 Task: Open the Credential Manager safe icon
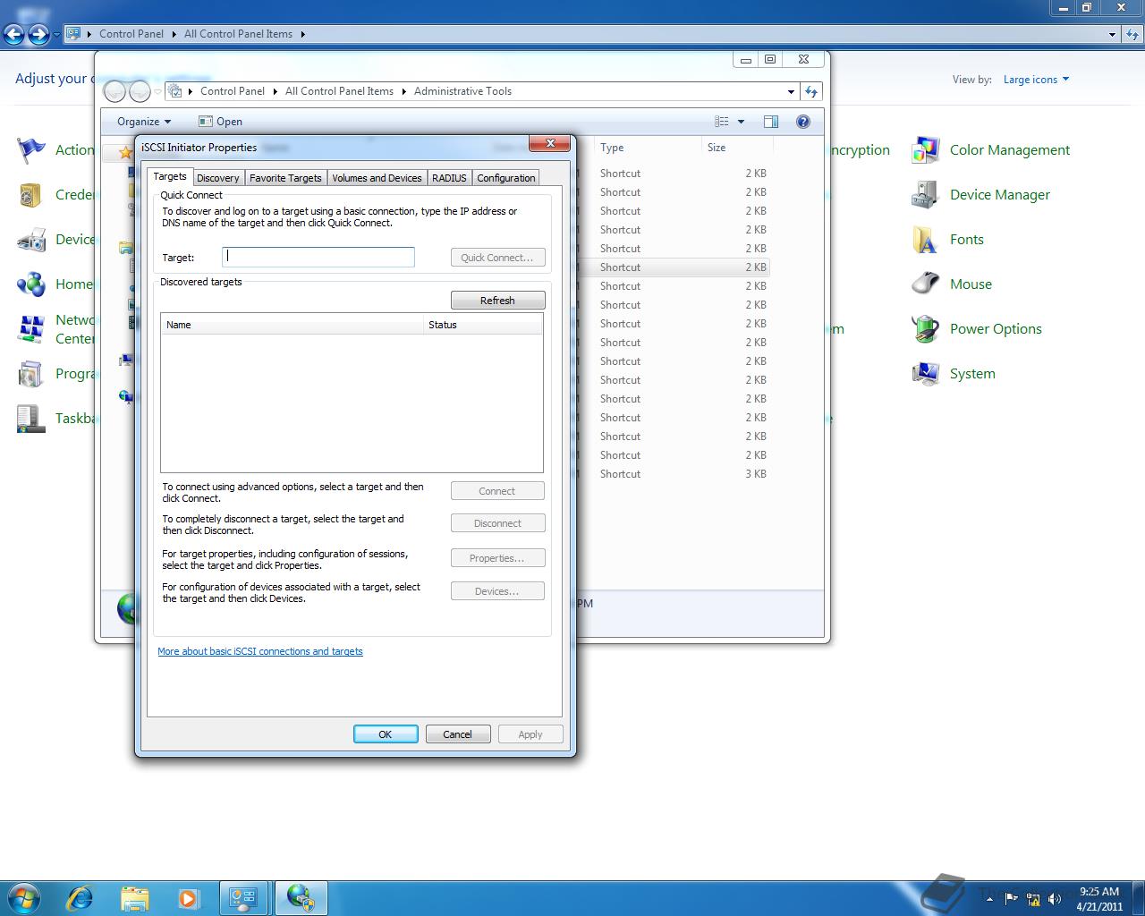coord(31,195)
